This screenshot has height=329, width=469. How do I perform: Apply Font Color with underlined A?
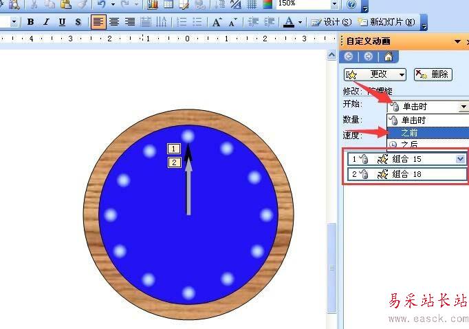pyautogui.click(x=289, y=22)
